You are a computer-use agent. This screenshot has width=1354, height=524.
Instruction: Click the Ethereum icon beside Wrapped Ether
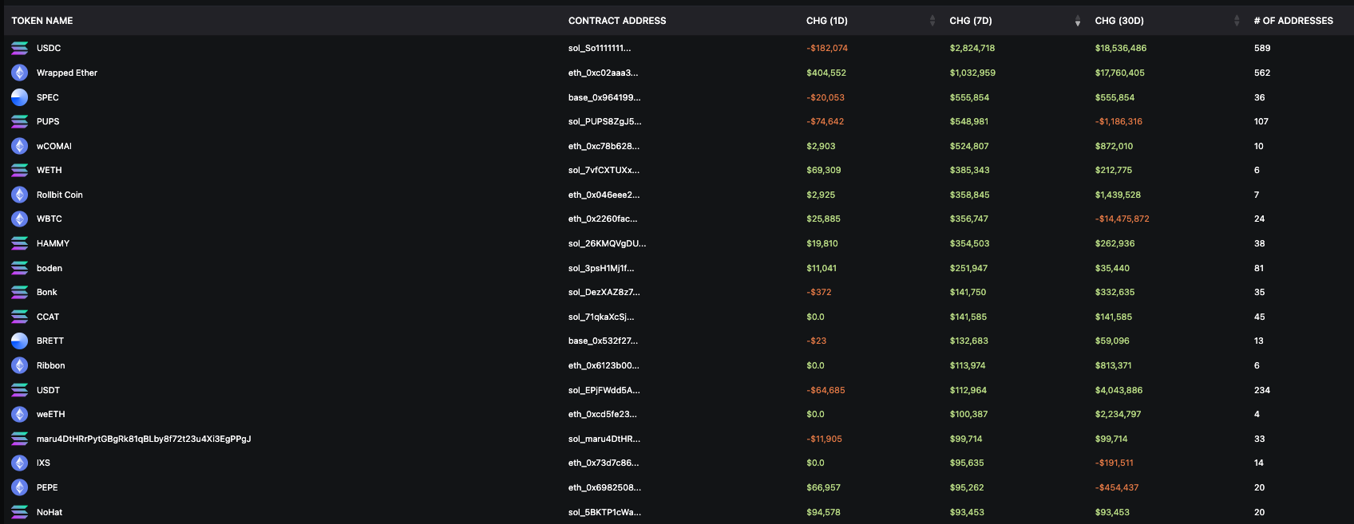pos(20,73)
